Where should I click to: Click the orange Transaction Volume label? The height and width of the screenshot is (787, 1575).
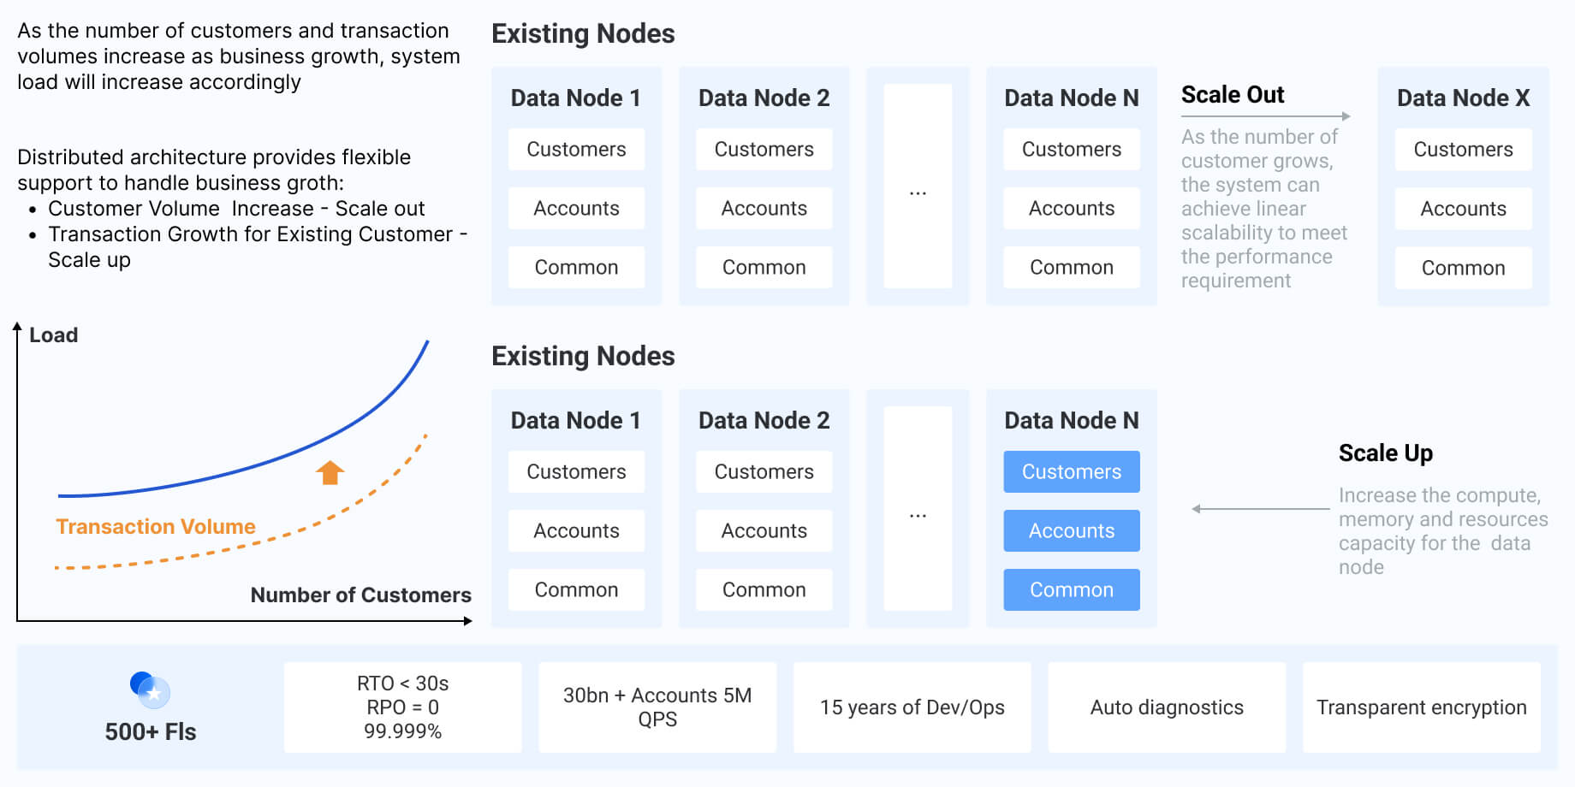pyautogui.click(x=156, y=526)
